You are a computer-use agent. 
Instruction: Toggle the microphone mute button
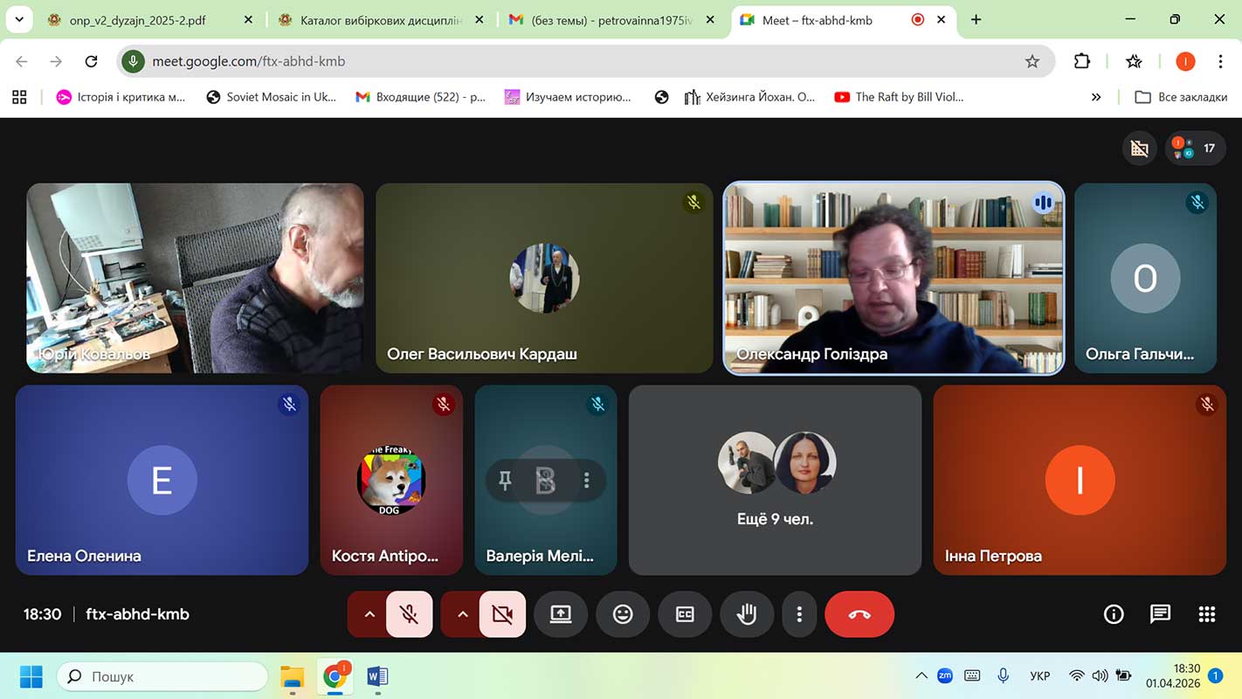[x=409, y=614]
